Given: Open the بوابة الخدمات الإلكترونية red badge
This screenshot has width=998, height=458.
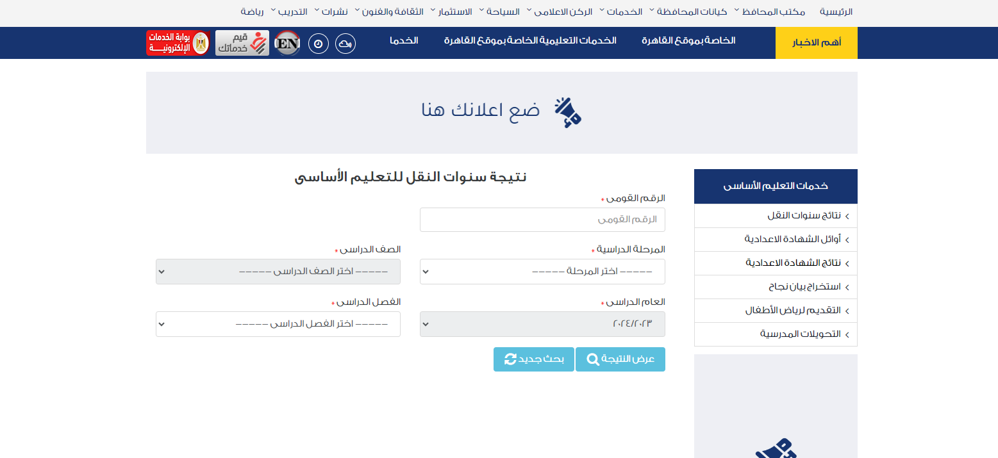Looking at the screenshot, I should 178,43.
